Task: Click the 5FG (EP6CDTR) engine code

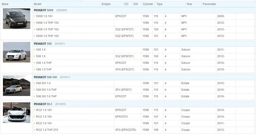Action: (126, 130)
